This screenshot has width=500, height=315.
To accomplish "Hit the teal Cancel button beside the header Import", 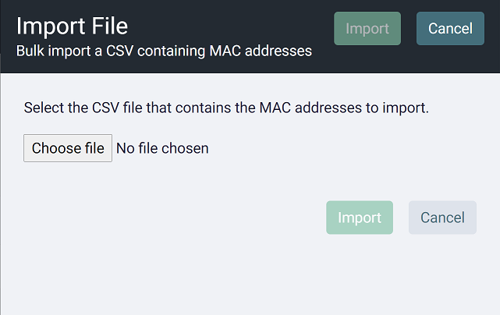I will (450, 29).
